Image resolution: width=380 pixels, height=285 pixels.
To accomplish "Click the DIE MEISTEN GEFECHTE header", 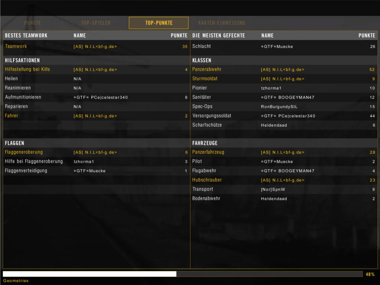I will [x=219, y=35].
